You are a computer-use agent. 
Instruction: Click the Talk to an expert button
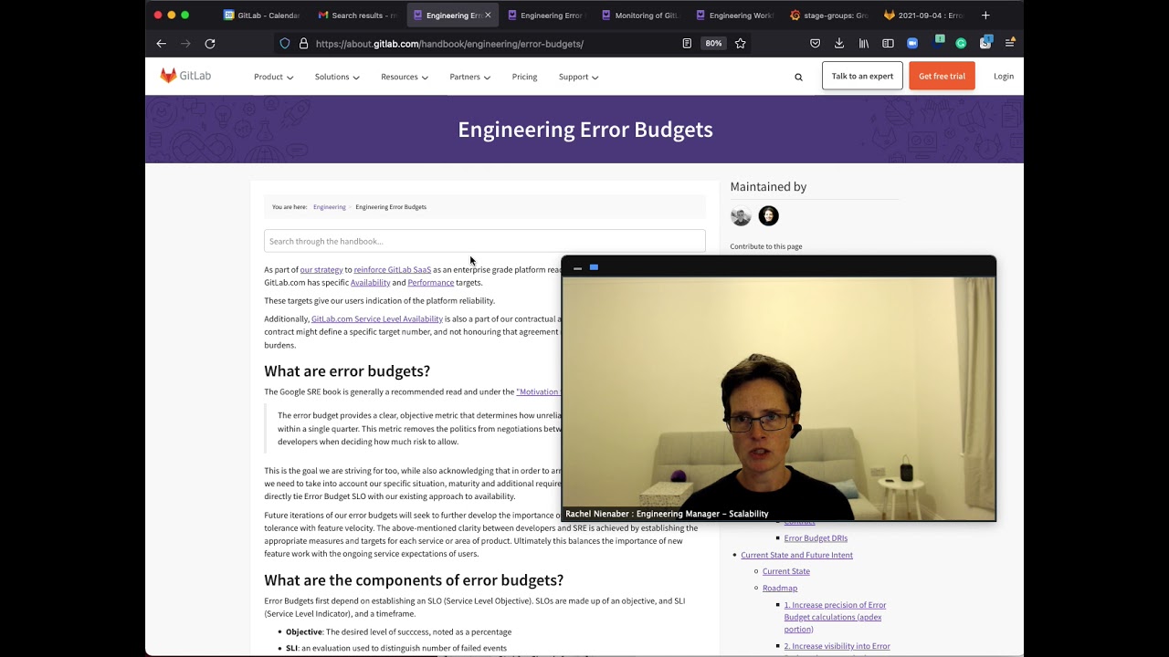pos(862,76)
